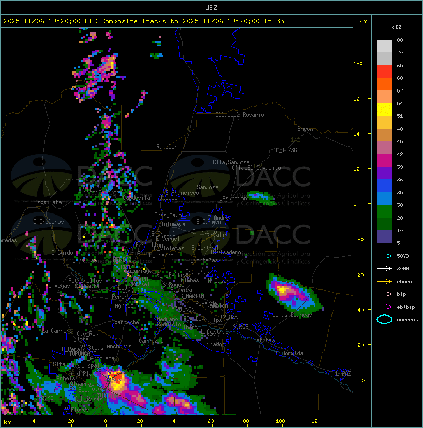
Task: Click the 'Ugarteche' map label
Action: pyautogui.click(x=126, y=322)
